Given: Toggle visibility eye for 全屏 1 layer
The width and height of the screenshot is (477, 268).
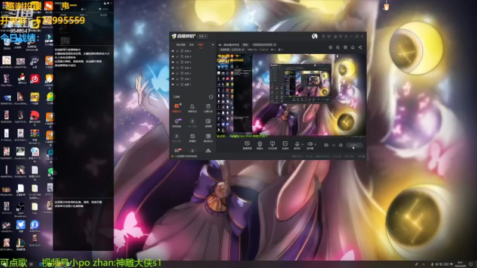Looking at the screenshot, I should coord(173,85).
